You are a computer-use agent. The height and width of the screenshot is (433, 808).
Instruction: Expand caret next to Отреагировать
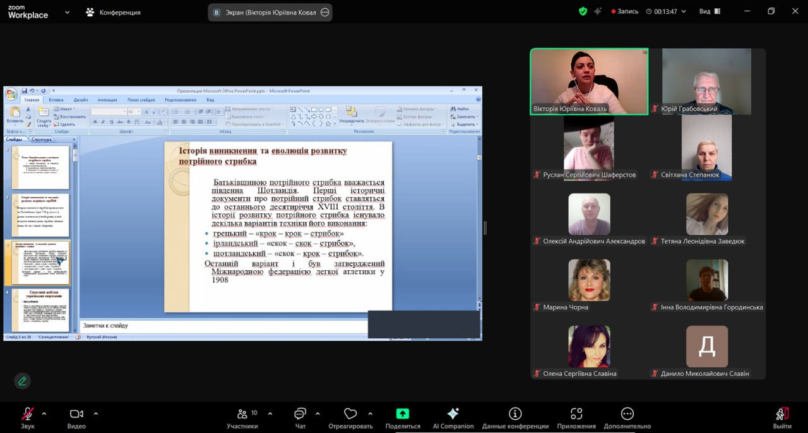pos(370,414)
